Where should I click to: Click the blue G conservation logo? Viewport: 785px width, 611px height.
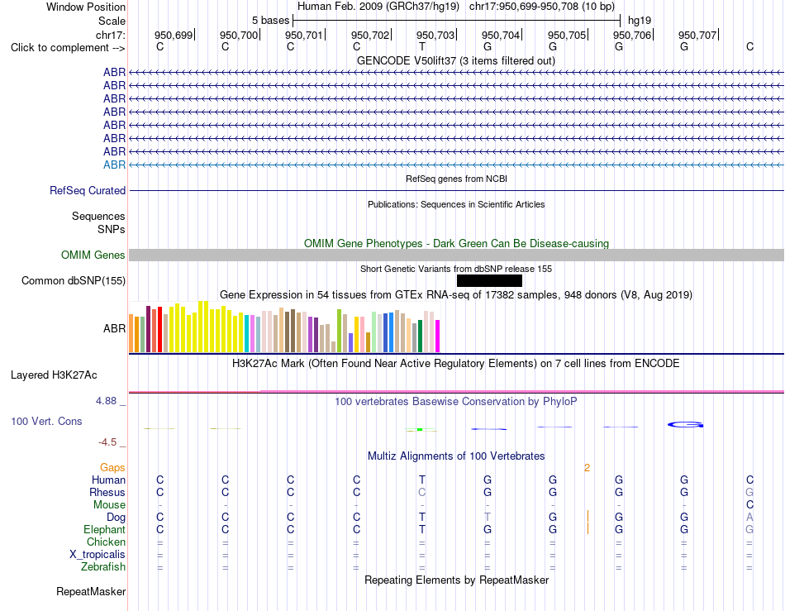685,425
